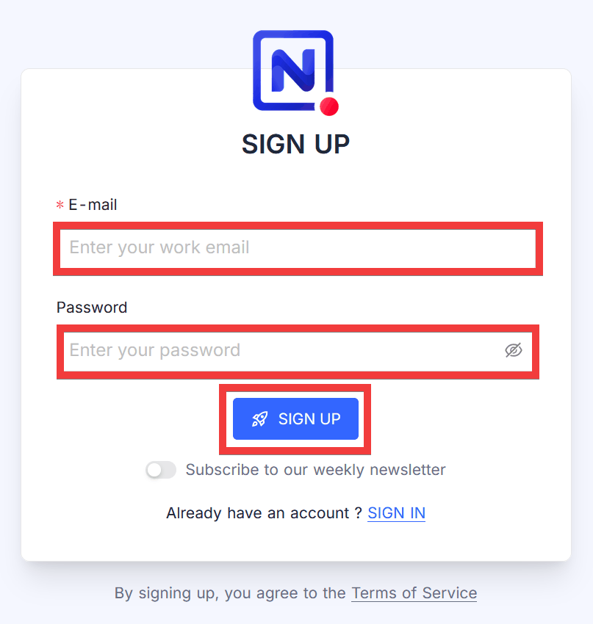Viewport: 593px width, 624px height.
Task: Click the SIGN UP heading text
Action: pos(295,145)
